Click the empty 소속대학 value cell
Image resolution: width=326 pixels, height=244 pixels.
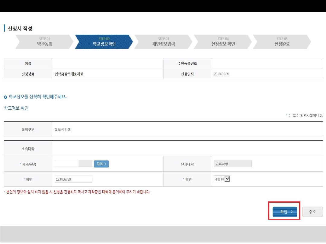point(187,149)
